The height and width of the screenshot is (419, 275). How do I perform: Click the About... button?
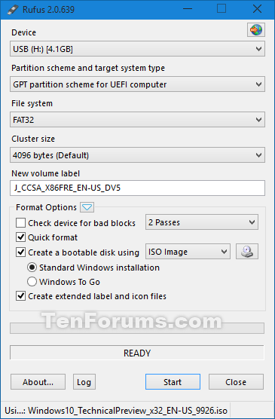coord(38,382)
